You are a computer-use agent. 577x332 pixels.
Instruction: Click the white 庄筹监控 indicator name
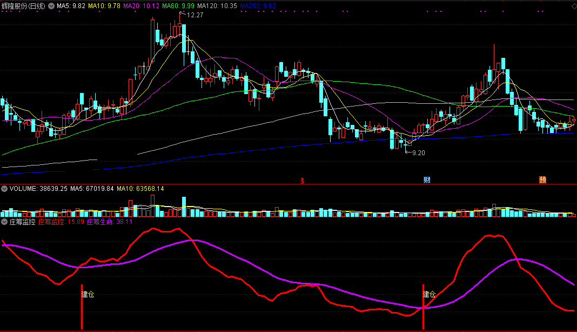23,222
